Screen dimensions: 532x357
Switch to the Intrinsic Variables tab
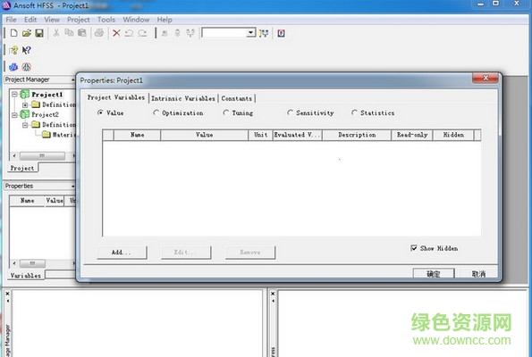coord(183,98)
